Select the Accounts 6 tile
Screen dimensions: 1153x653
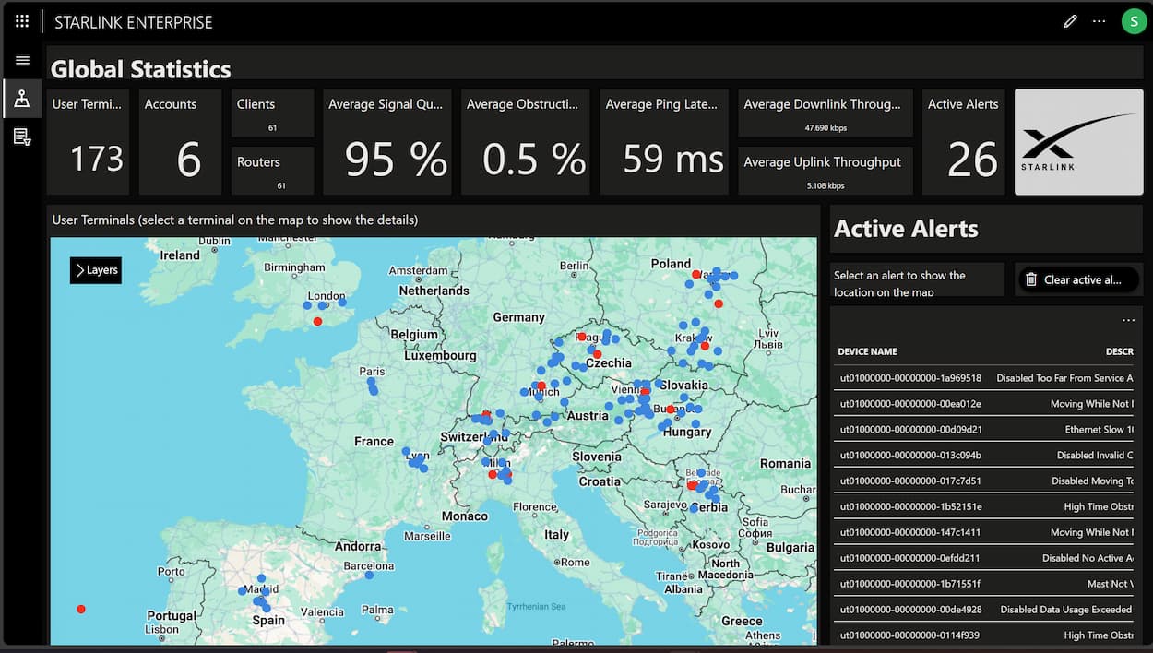(x=180, y=142)
